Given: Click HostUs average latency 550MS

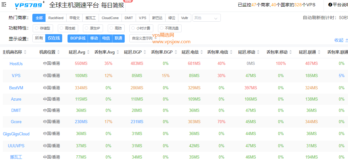Looking at the screenshot, I should (81, 64).
